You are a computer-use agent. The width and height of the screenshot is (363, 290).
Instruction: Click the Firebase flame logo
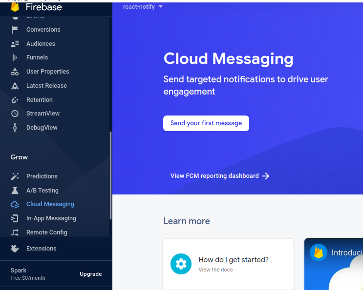click(x=15, y=7)
